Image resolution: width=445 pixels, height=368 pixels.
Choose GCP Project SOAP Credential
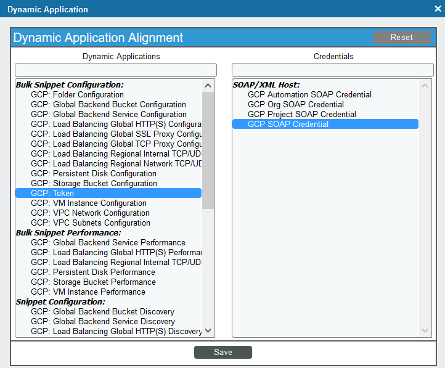pyautogui.click(x=325, y=114)
